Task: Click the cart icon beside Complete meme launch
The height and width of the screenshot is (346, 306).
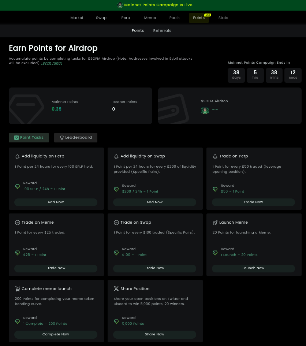Action: [x=18, y=289]
